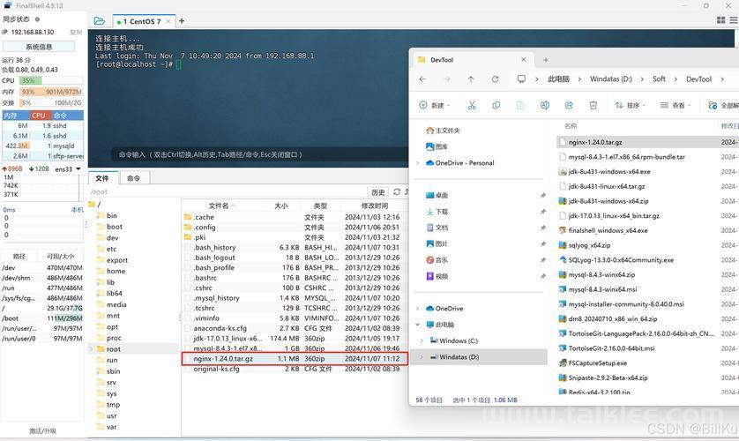Select FSCaptureSetup.exe in Explorer

[x=597, y=363]
